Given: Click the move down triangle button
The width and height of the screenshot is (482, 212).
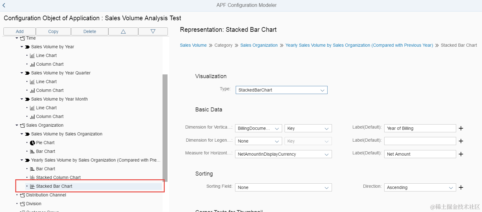Looking at the screenshot, I should point(153,31).
